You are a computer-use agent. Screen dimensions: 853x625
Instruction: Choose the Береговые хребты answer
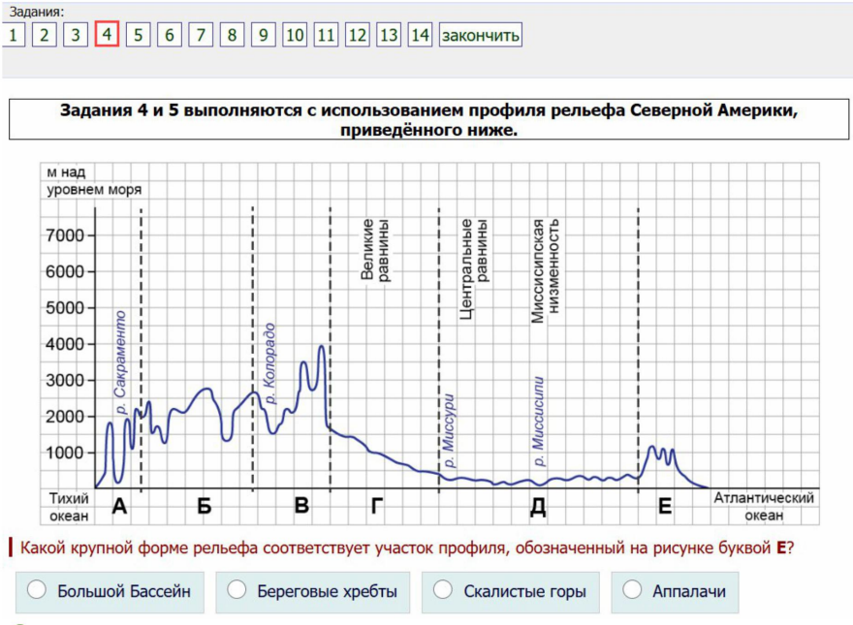point(238,590)
